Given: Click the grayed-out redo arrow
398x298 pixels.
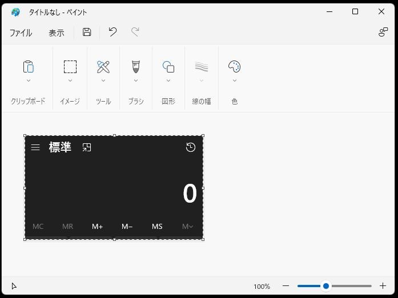Looking at the screenshot, I should tap(135, 32).
